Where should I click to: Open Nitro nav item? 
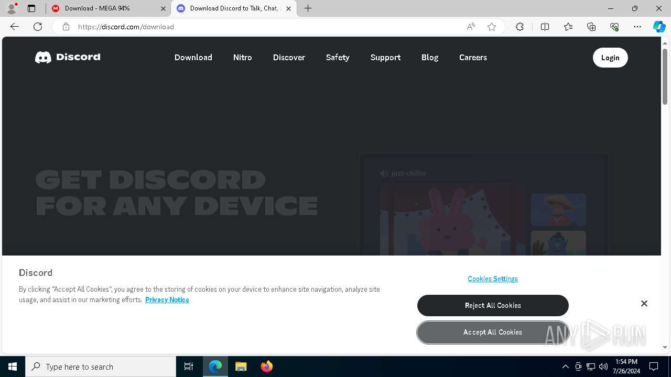pyautogui.click(x=243, y=58)
